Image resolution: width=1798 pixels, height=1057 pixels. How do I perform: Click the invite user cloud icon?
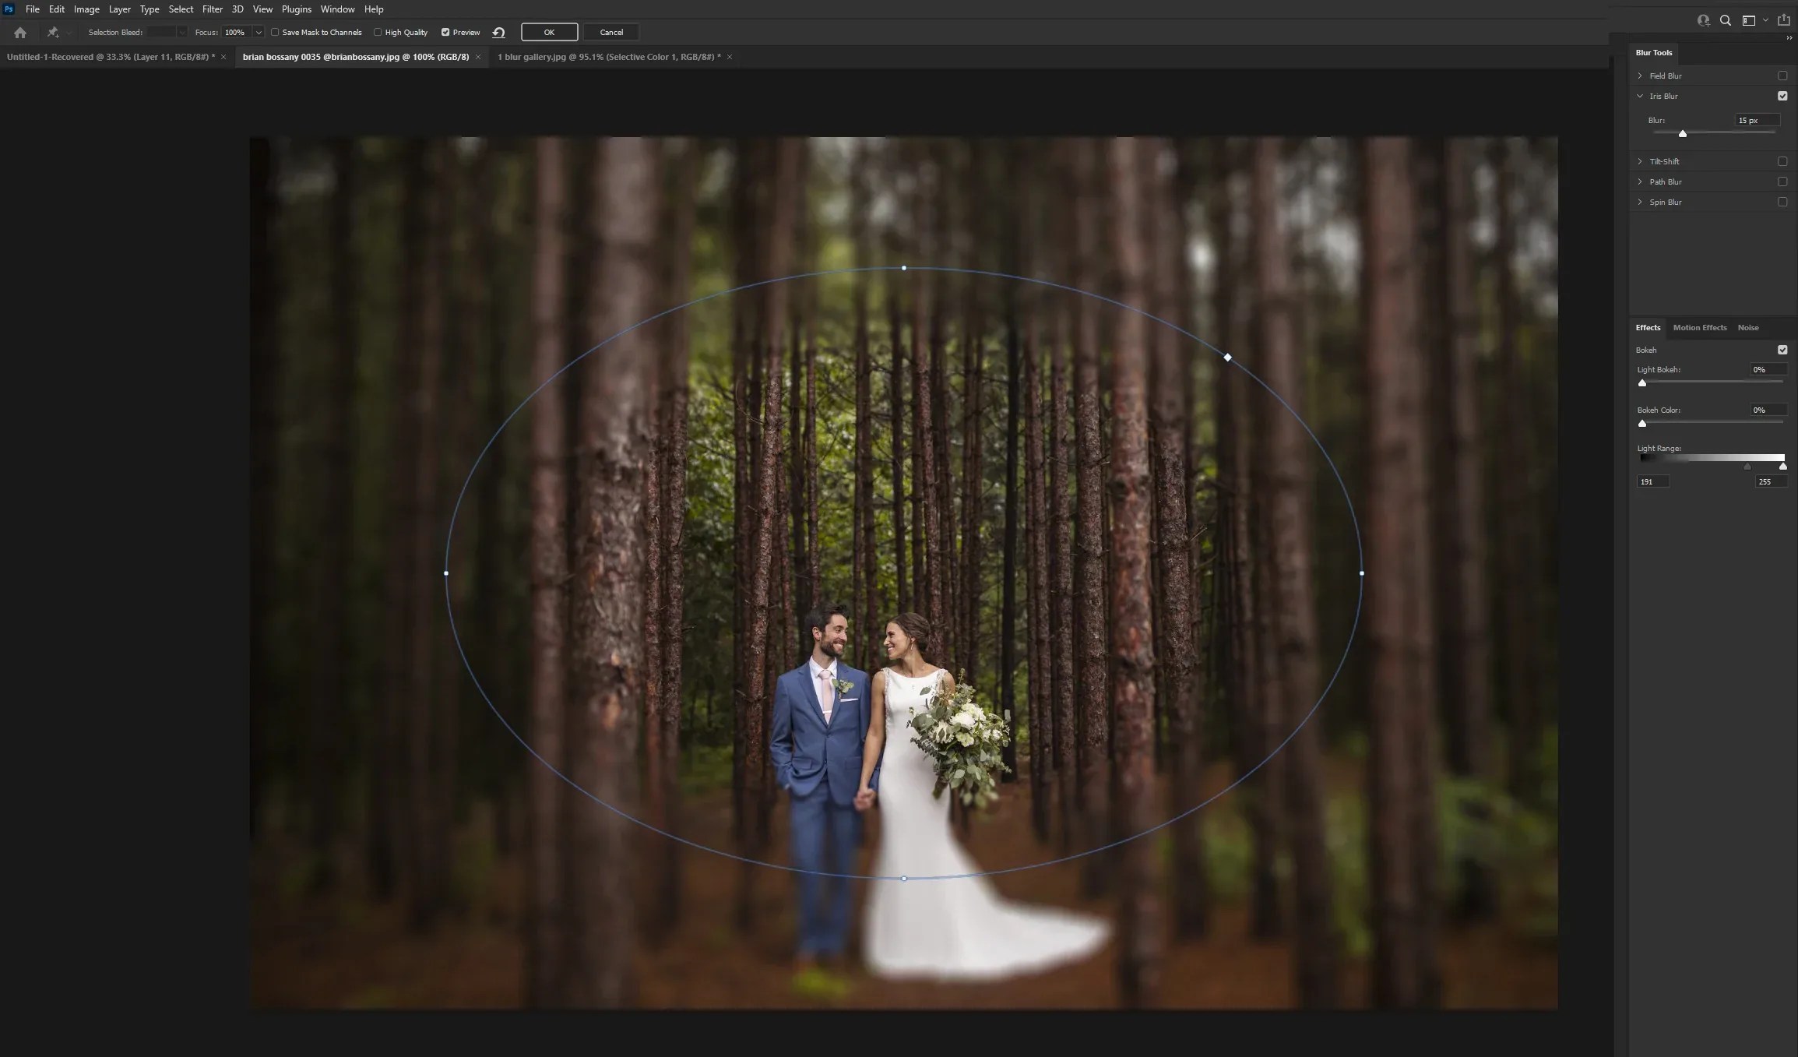1703,21
